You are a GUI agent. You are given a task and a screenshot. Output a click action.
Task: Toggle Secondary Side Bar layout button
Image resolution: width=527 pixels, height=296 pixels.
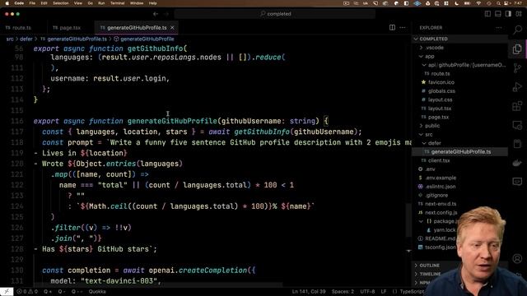coord(508,14)
